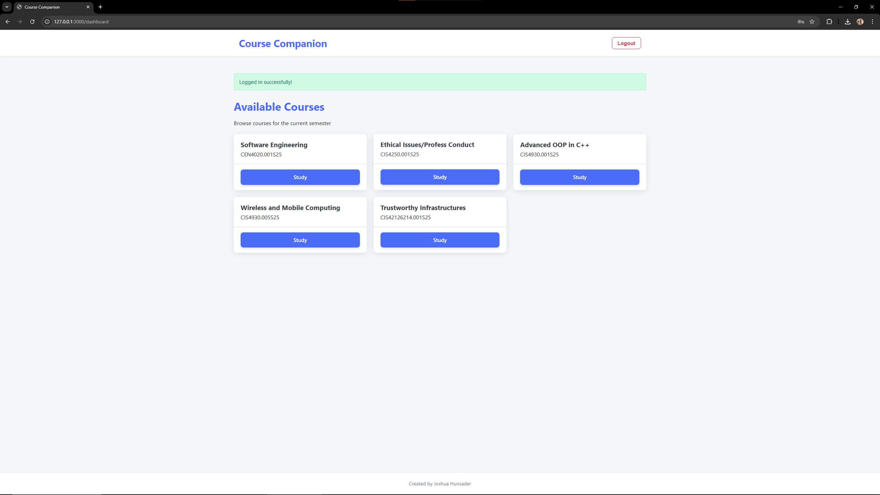
Task: Click the Course Companion header title link
Action: coord(283,44)
